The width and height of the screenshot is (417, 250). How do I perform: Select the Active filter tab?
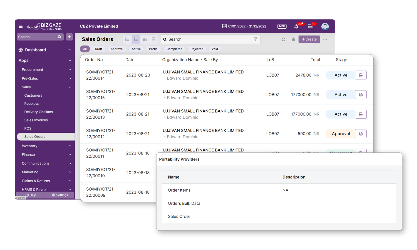tap(136, 49)
